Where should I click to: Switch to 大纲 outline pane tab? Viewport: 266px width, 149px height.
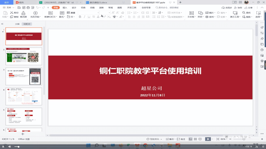pyautogui.click(x=17, y=24)
